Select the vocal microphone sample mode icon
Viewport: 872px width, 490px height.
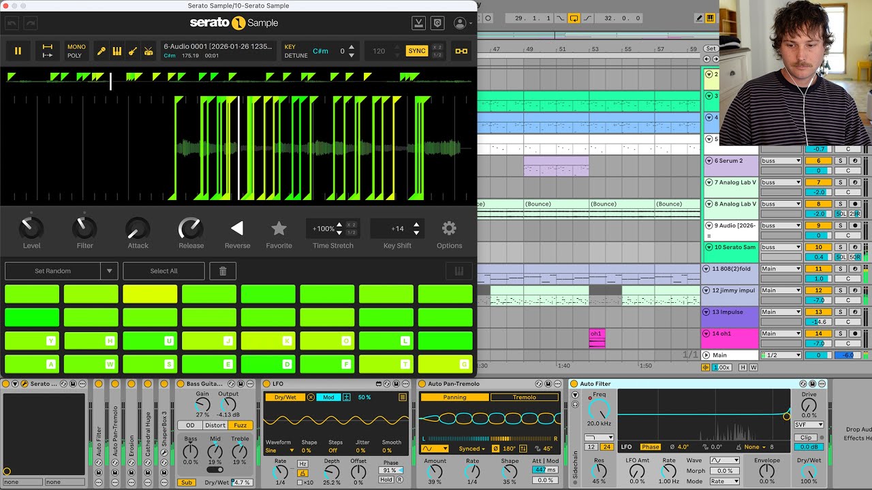102,51
